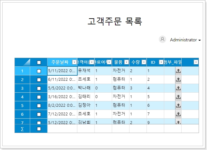Toggle the header select-all checkbox

pyautogui.click(x=39, y=62)
